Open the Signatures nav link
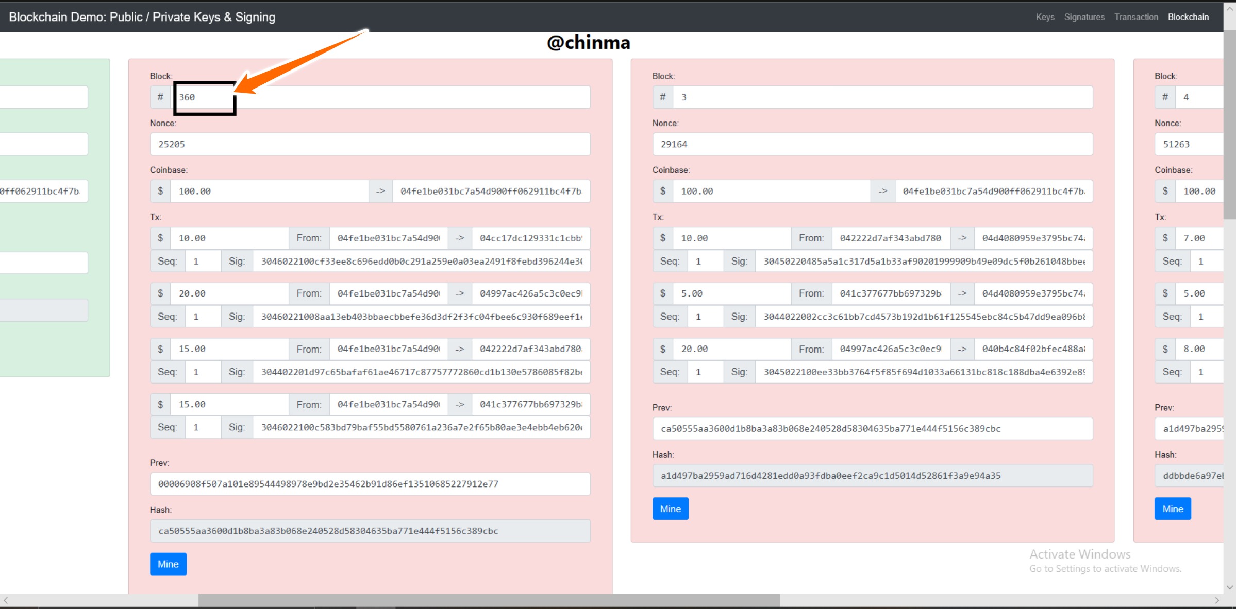The height and width of the screenshot is (609, 1236). [1084, 17]
